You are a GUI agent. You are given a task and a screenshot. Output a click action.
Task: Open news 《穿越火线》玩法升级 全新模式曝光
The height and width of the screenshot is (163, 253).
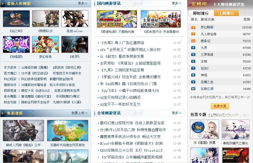130,77
